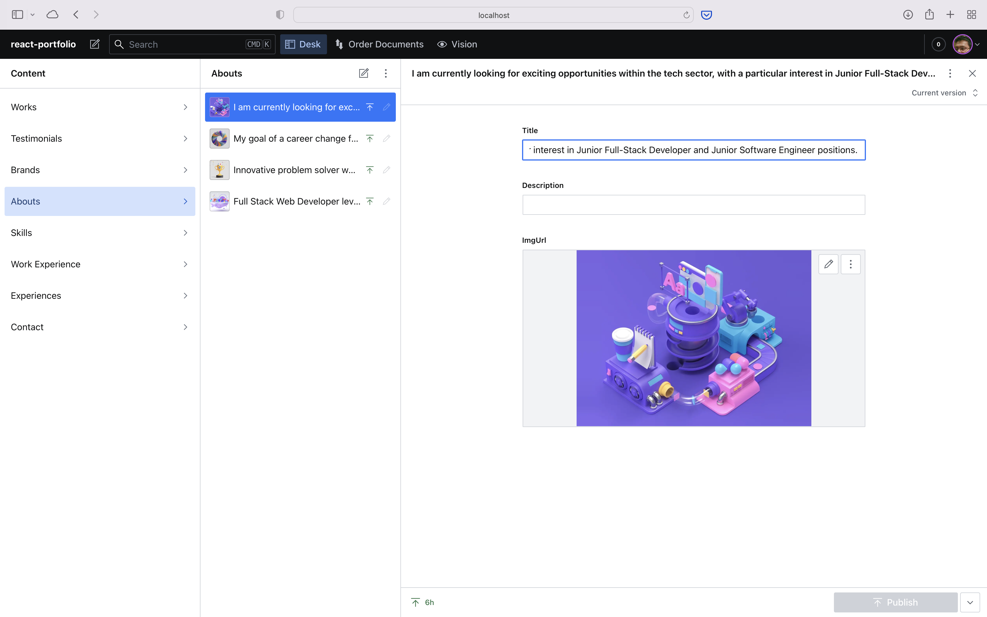Switch to the Desk tab
This screenshot has width=987, height=617.
pyautogui.click(x=303, y=44)
